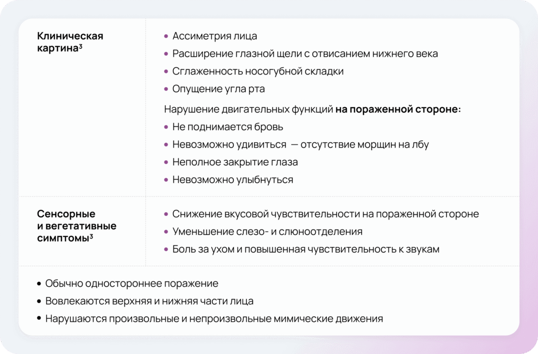Viewport: 538px width, 354px height.
Task: Click 'Расширение глазной щели с отвисанием нижнего века'
Action: pos(305,54)
